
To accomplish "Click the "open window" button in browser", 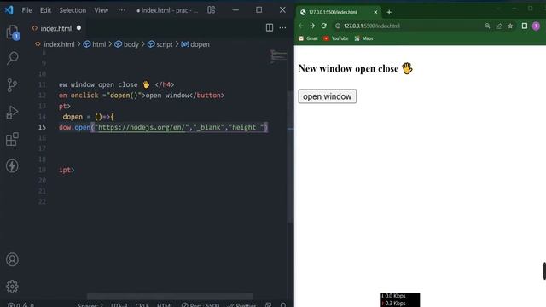I will (327, 96).
